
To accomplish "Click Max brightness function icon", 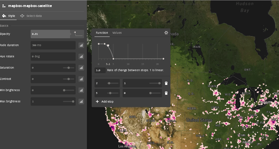I will point(81,101).
